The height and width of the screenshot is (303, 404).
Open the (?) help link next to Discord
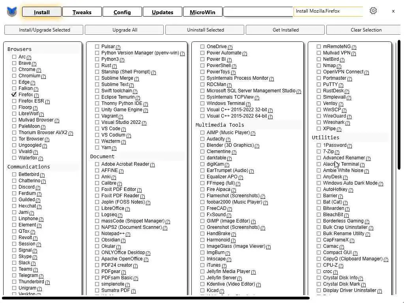tap(38, 187)
